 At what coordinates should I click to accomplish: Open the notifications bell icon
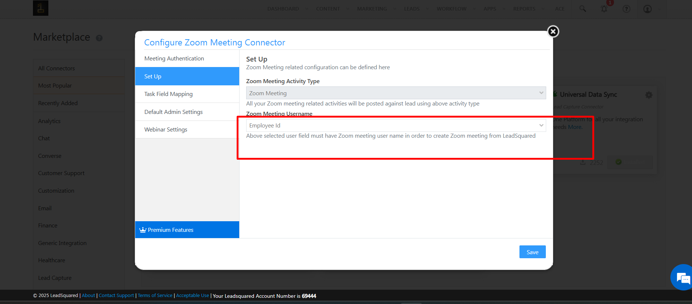[604, 9]
